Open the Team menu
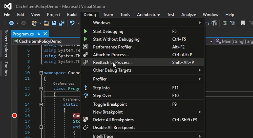 108,15
